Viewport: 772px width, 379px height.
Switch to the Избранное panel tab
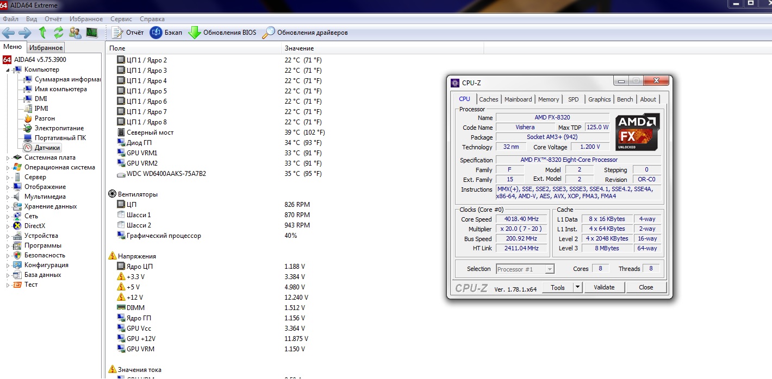(x=46, y=48)
